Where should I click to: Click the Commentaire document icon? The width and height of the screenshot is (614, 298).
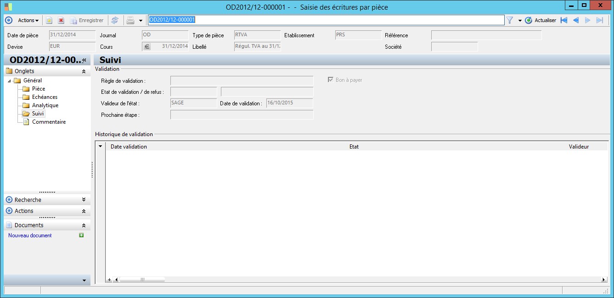tap(26, 122)
